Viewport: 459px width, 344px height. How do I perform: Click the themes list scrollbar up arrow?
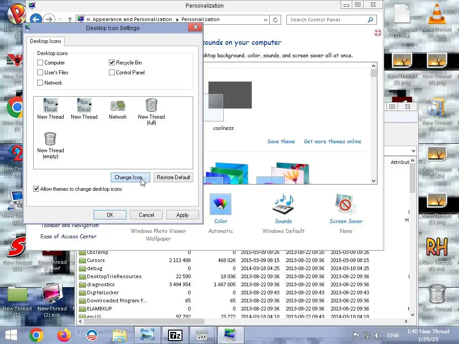click(373, 66)
